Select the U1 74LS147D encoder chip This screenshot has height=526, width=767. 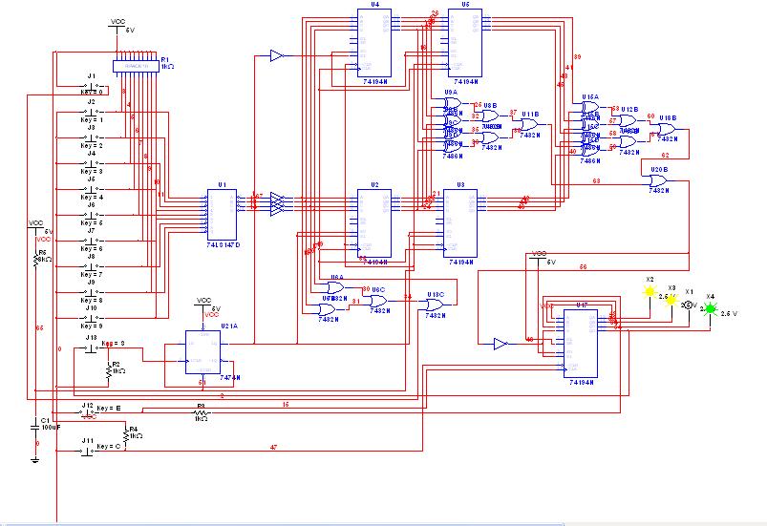coord(223,215)
